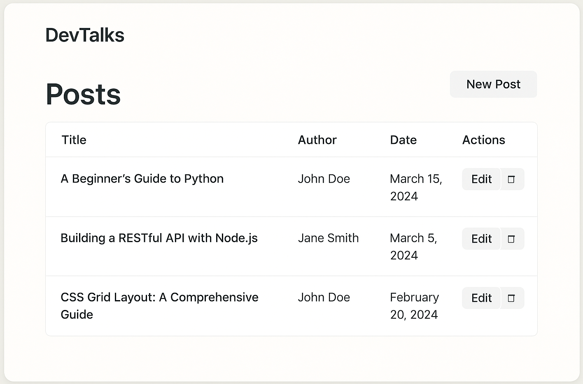The height and width of the screenshot is (384, 583).
Task: Delete the Building a RESTful API post
Action: tap(512, 239)
